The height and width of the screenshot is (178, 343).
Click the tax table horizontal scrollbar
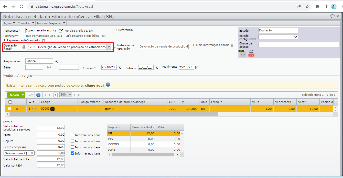(x=142, y=155)
